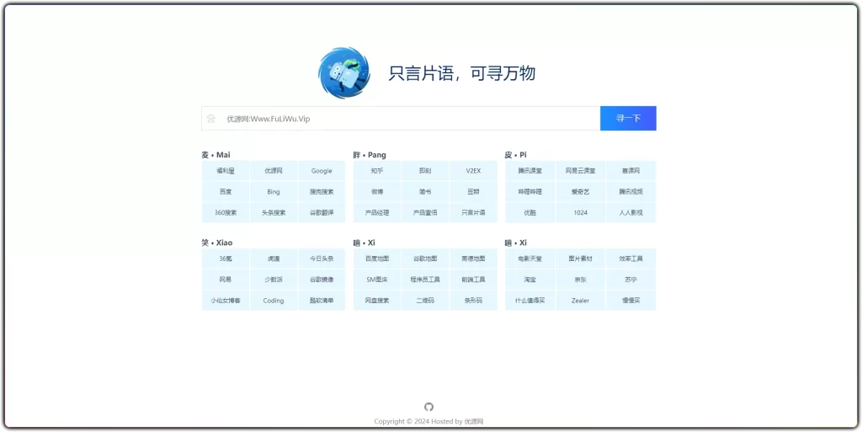Open the 人人影视 tile
The height and width of the screenshot is (432, 862).
pyautogui.click(x=631, y=213)
